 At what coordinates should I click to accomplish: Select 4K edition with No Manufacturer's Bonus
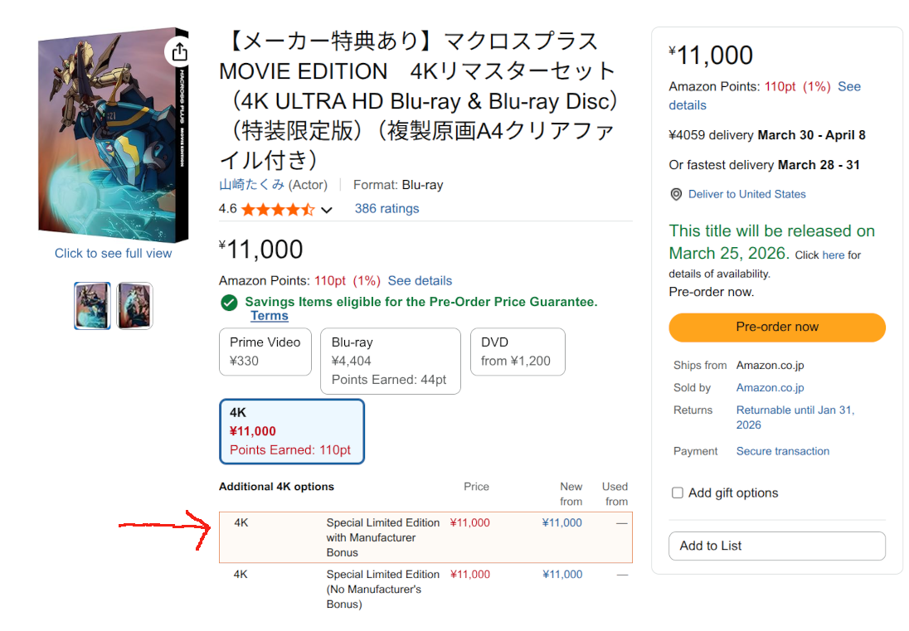pos(425,589)
